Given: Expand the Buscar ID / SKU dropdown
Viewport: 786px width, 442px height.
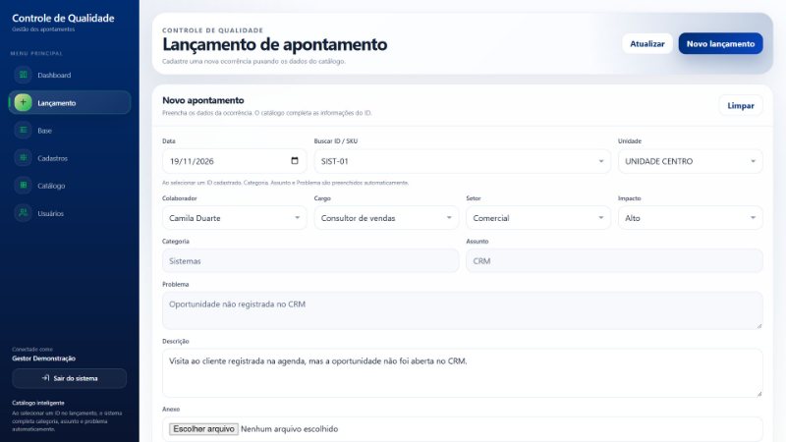Looking at the screenshot, I should tap(462, 161).
